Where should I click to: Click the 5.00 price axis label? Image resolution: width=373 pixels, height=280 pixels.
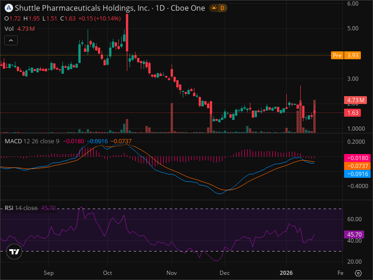[353, 28]
